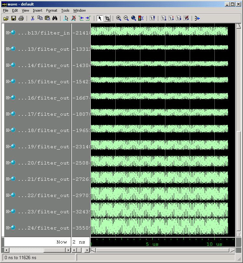Open the View menu
Image resolution: width=243 pixels, height=263 pixels.
(x=25, y=10)
